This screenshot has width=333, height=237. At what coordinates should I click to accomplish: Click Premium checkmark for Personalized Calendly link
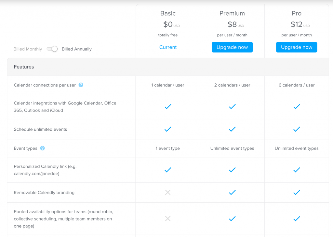232,170
